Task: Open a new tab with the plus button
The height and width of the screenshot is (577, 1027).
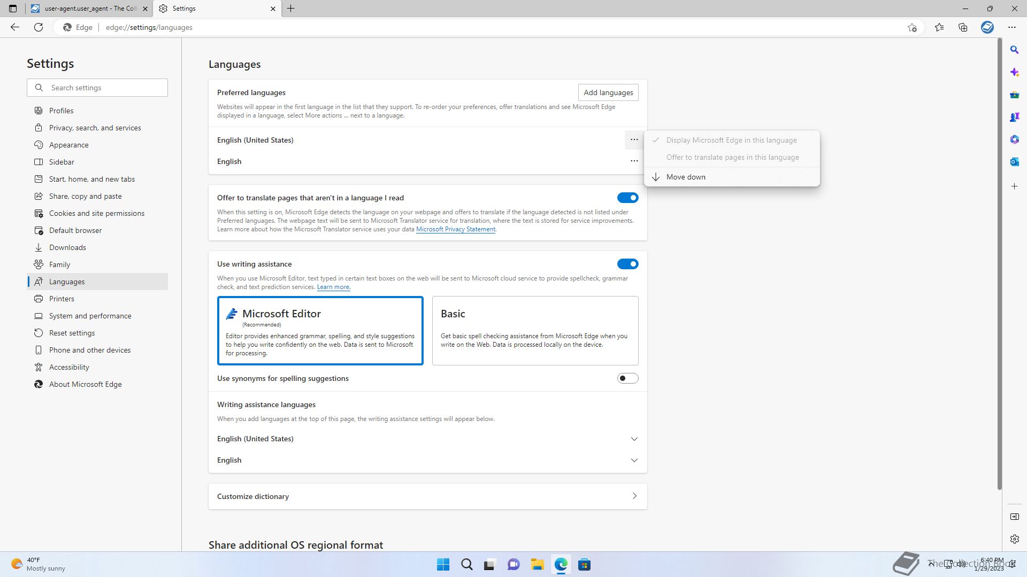Action: (x=291, y=9)
